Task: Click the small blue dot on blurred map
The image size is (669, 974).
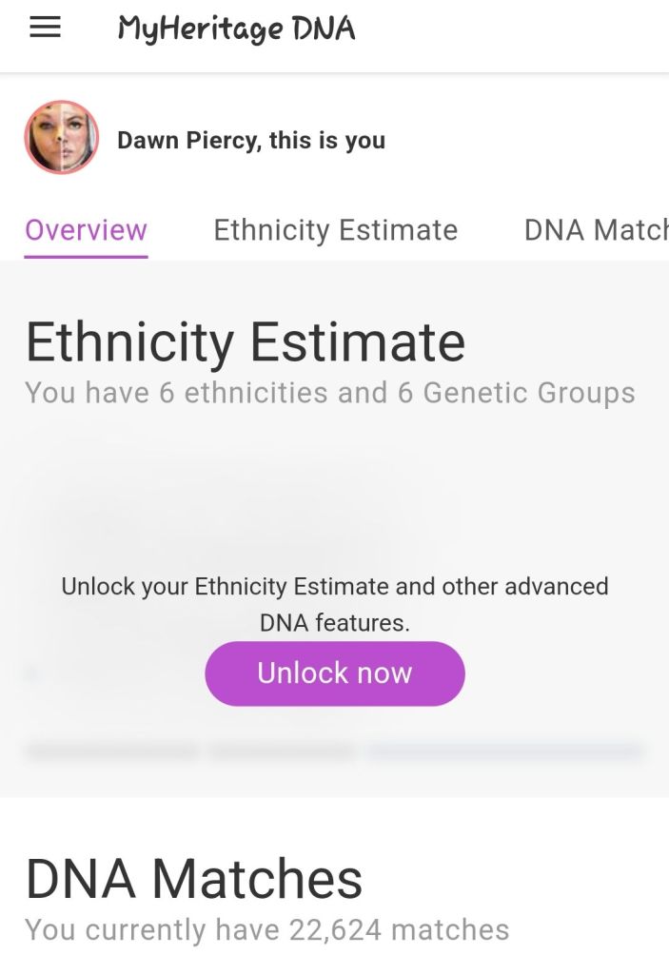Action: coord(31,673)
